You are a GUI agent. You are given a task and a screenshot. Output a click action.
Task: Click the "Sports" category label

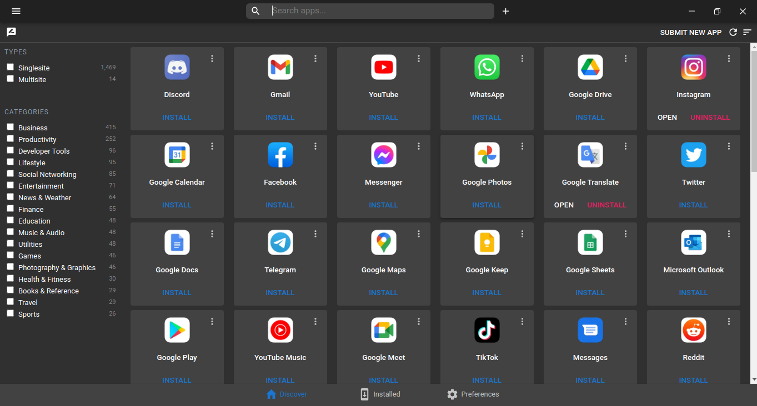pos(29,314)
